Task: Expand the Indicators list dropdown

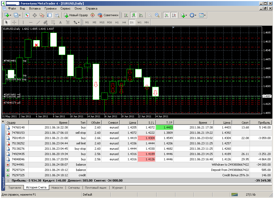Action: pyautogui.click(x=184, y=15)
